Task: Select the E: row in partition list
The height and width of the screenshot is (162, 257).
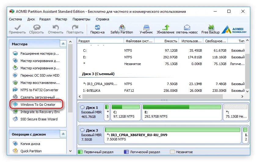Action: (x=161, y=57)
